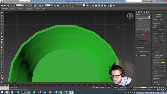Viewport: 167px width, 94px height.
Task: Toggle the Isoline Display checkbox
Action: click(153, 61)
